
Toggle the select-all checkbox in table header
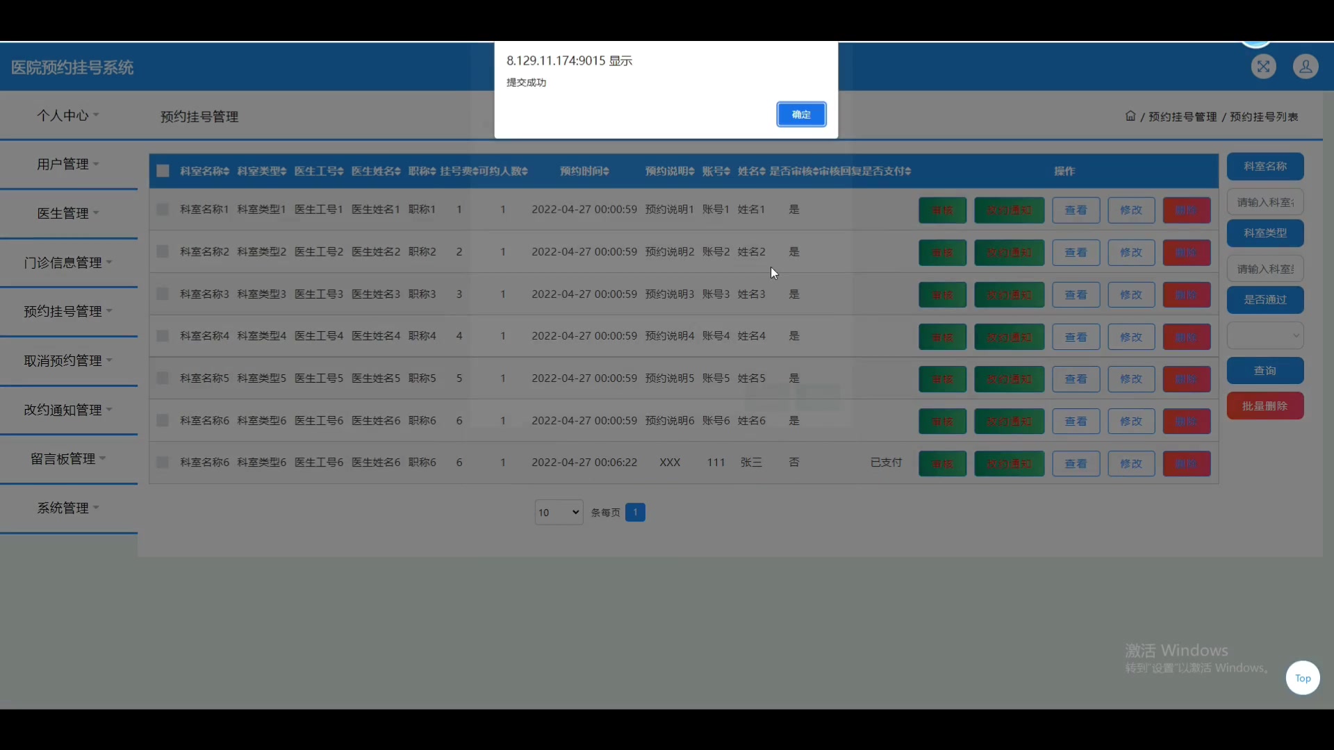[163, 171]
